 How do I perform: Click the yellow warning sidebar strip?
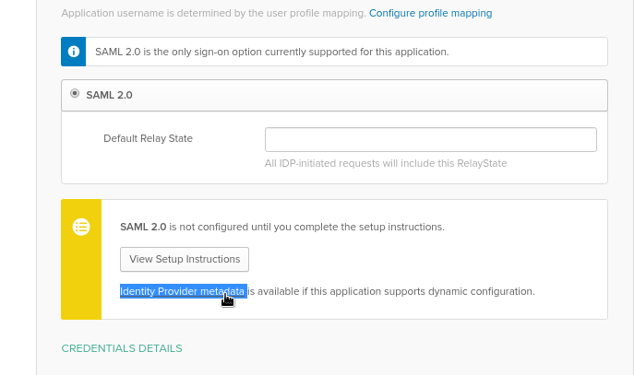(x=81, y=259)
